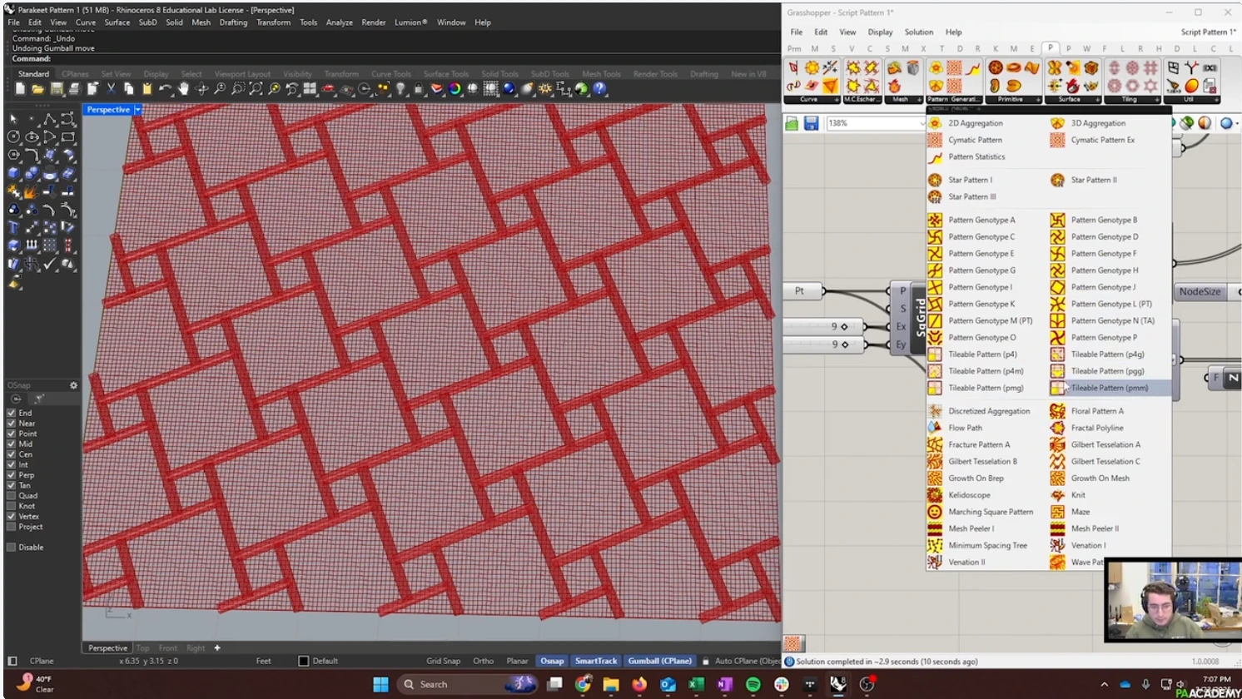Image resolution: width=1242 pixels, height=699 pixels.
Task: Open the Rhino SubD menu
Action: pos(147,22)
